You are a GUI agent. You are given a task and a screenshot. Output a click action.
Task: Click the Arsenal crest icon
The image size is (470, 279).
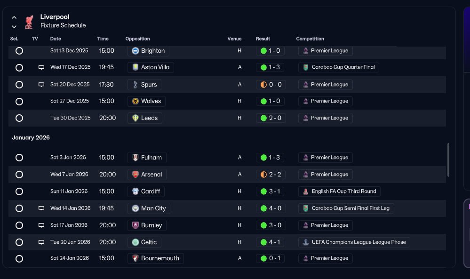(135, 175)
